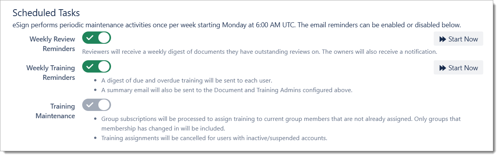Click the bullet about group subscriptions processing
The image size is (499, 157).
click(280, 123)
